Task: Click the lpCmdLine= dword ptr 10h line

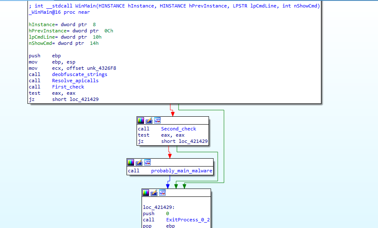Action: [x=65, y=37]
